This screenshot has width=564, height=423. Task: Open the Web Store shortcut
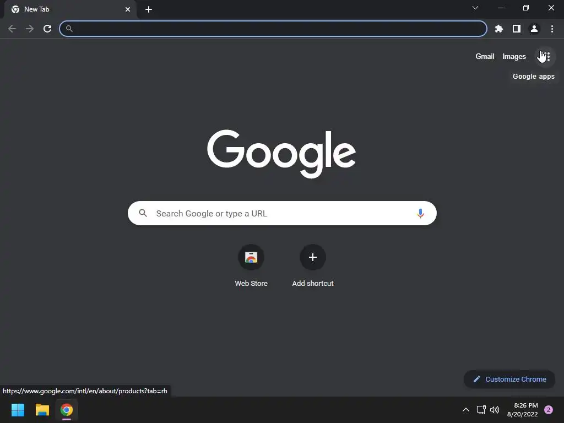(x=251, y=265)
